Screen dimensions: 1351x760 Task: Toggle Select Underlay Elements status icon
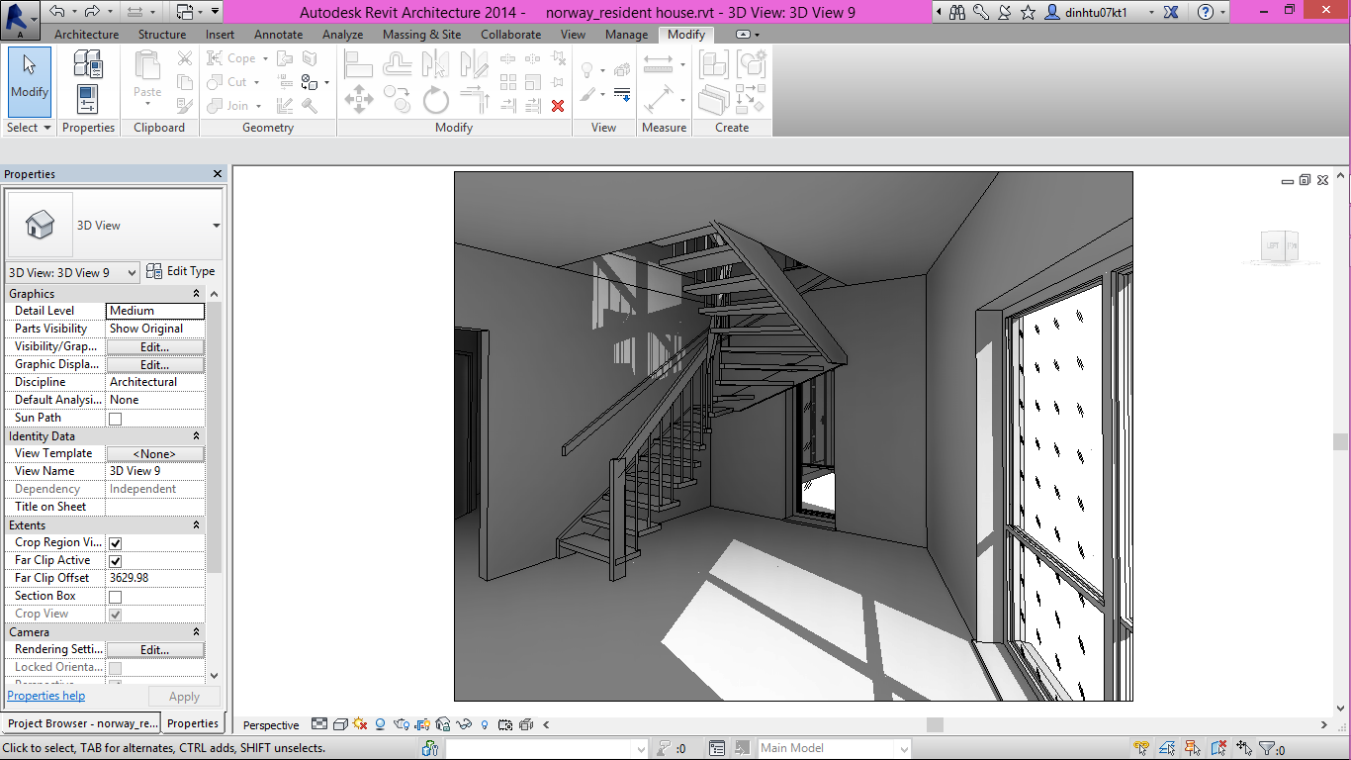1168,749
